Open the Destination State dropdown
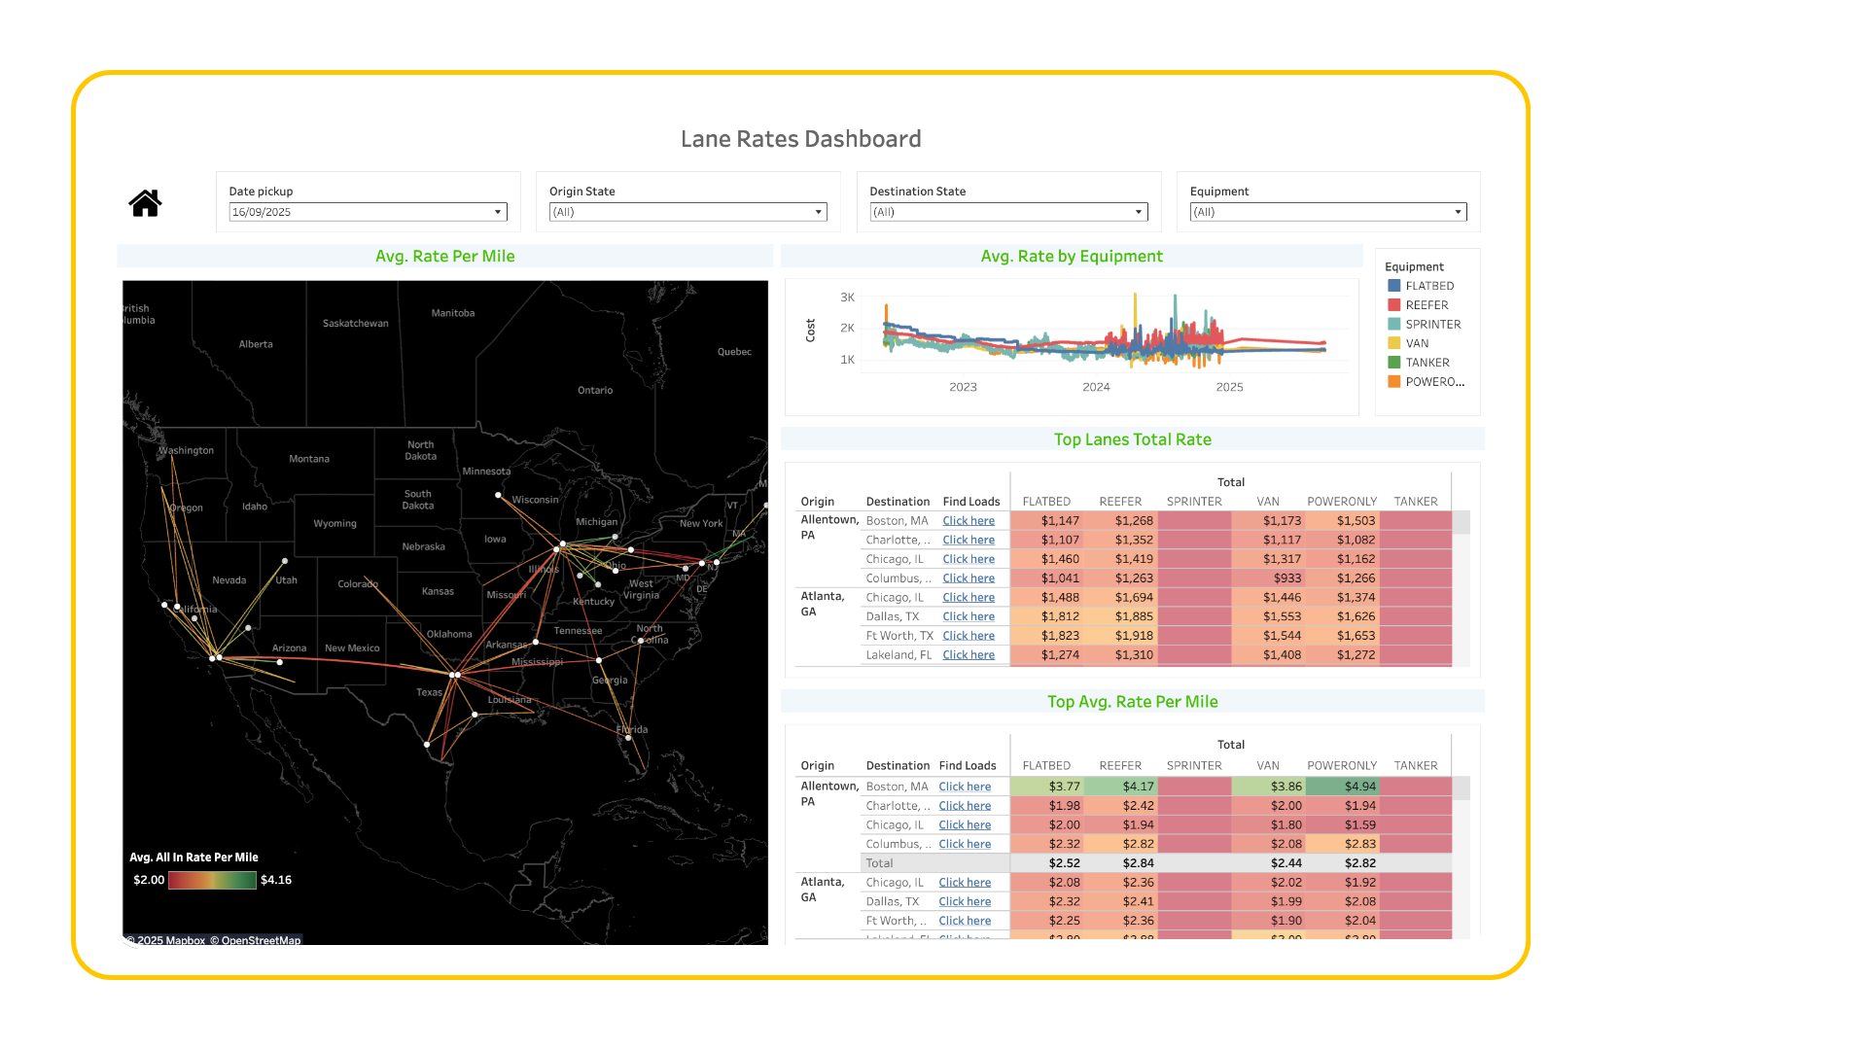The image size is (1867, 1050). [1008, 212]
